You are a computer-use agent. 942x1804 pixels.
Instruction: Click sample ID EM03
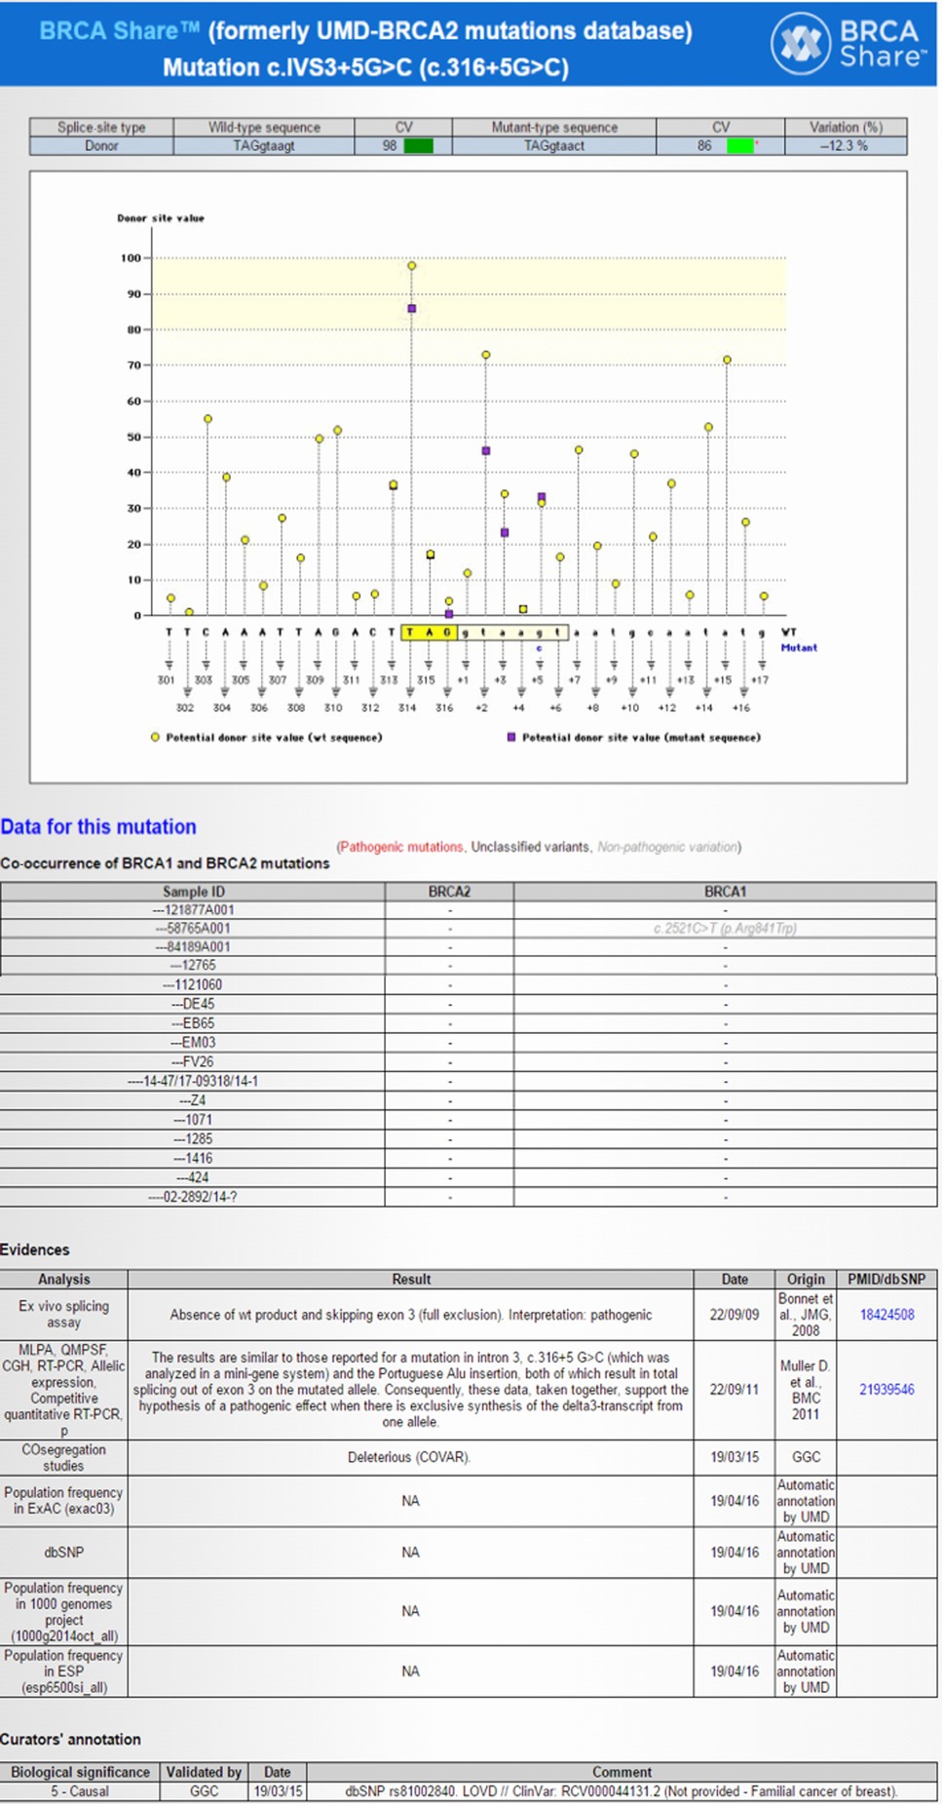tap(194, 1043)
